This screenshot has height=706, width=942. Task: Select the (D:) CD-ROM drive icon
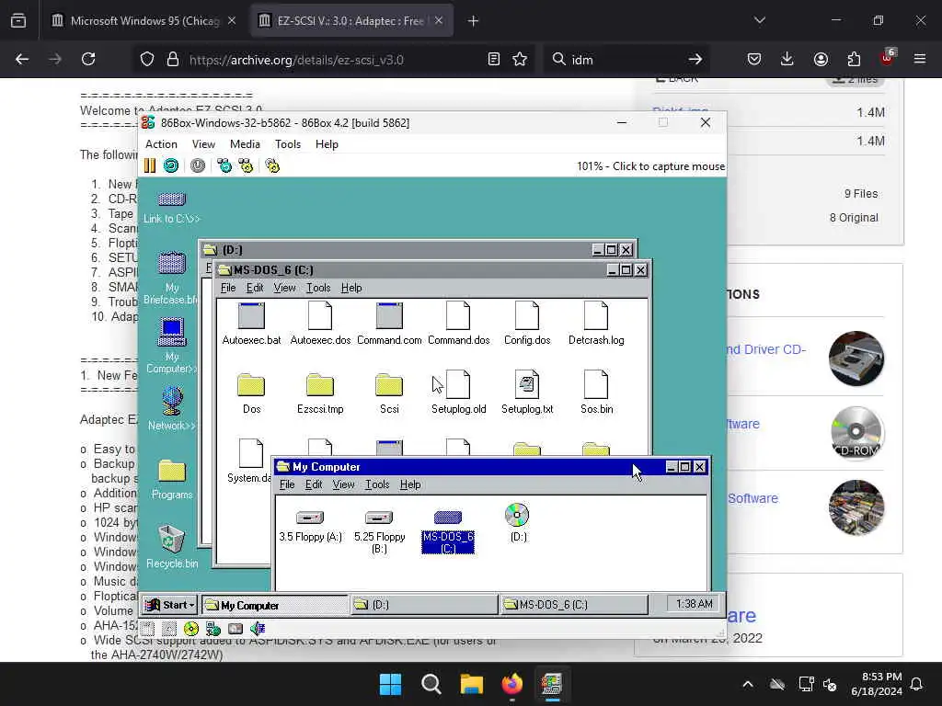point(517,523)
